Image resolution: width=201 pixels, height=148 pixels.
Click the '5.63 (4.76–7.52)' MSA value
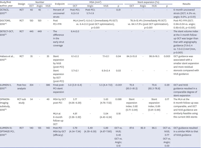106,101
